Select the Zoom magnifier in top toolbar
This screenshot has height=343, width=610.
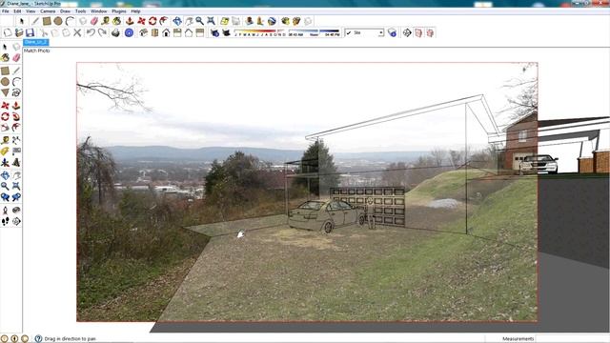pos(199,21)
